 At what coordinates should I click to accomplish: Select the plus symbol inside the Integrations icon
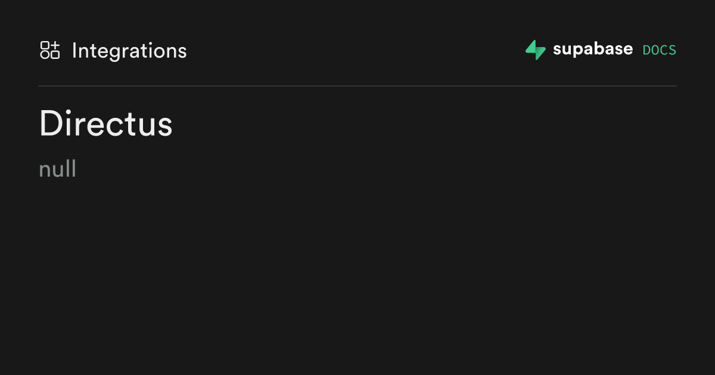click(55, 45)
